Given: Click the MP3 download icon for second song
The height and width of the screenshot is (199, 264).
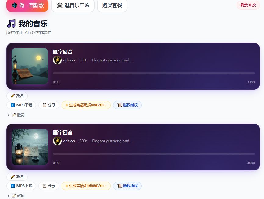Looking at the screenshot, I should tap(13, 186).
